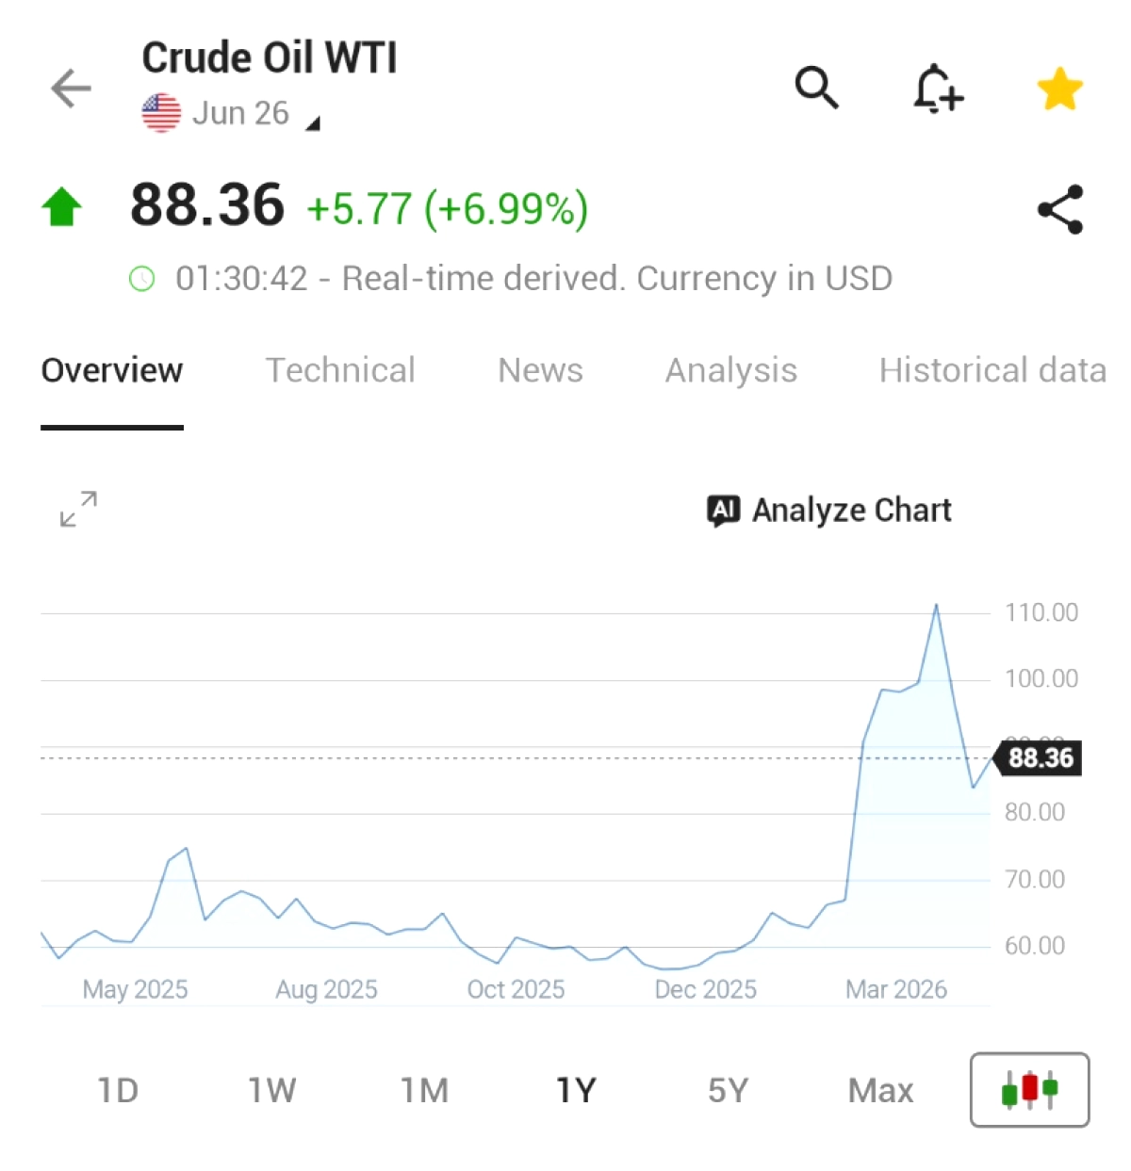The height and width of the screenshot is (1171, 1131).
Task: Click the AI Analyze Chart button
Action: tap(829, 510)
